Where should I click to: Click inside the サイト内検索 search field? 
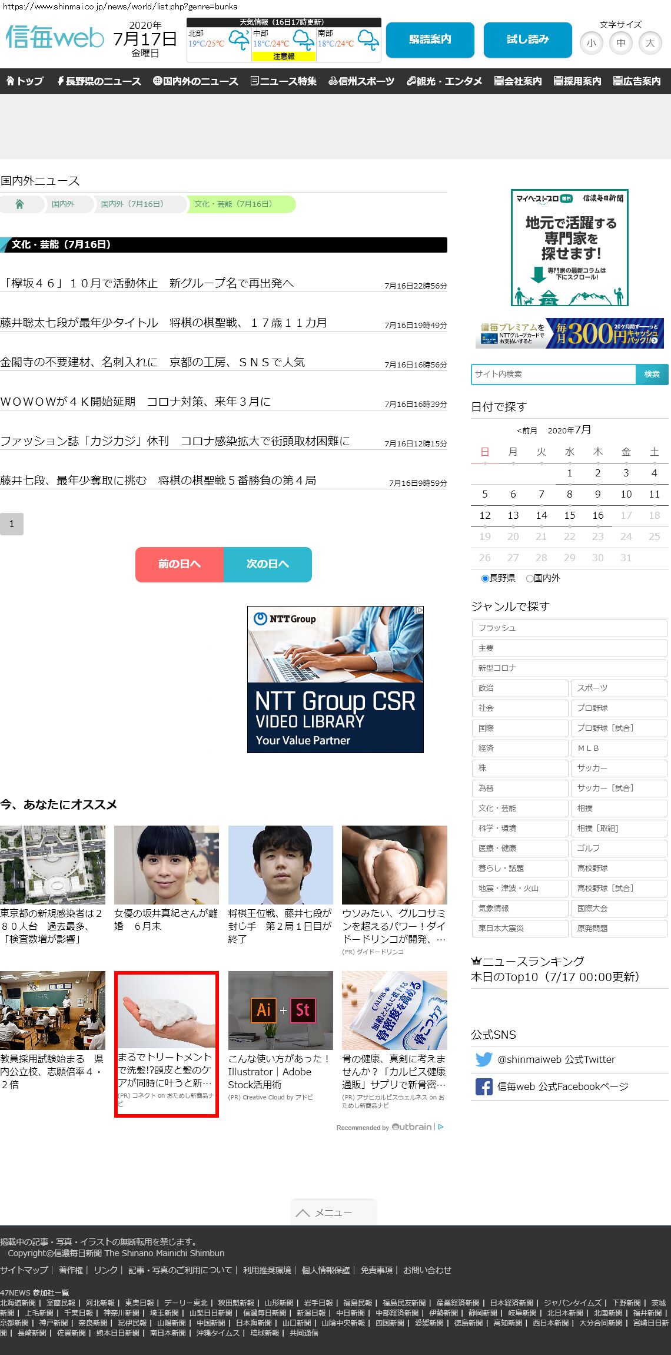tap(553, 375)
